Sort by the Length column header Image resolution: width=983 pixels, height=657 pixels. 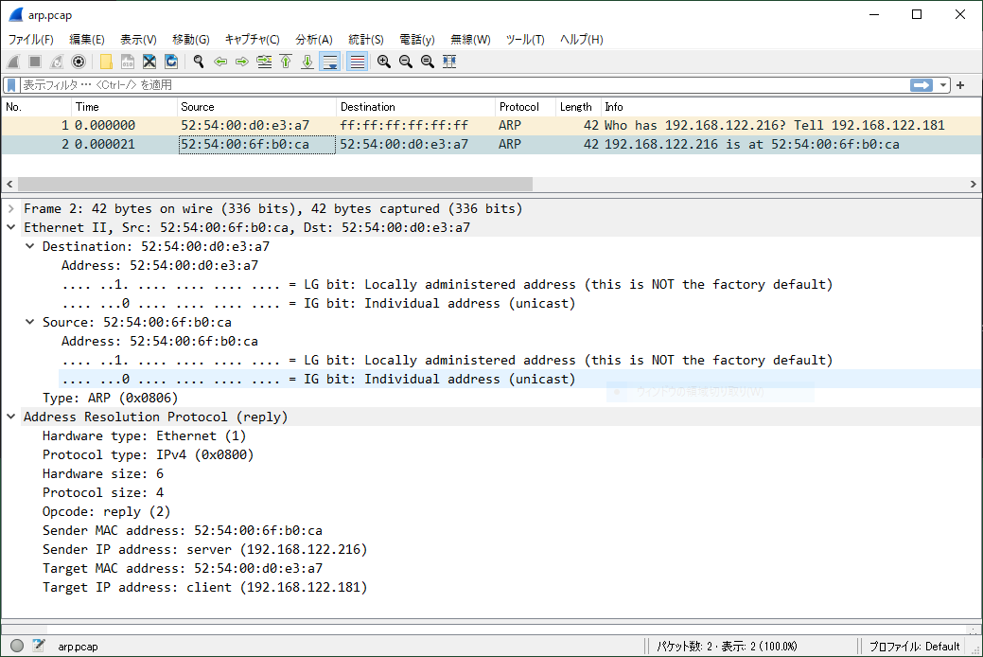tap(579, 107)
